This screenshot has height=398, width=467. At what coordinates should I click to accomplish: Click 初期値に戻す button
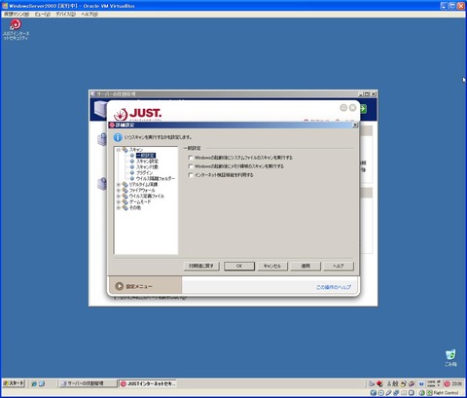201,266
